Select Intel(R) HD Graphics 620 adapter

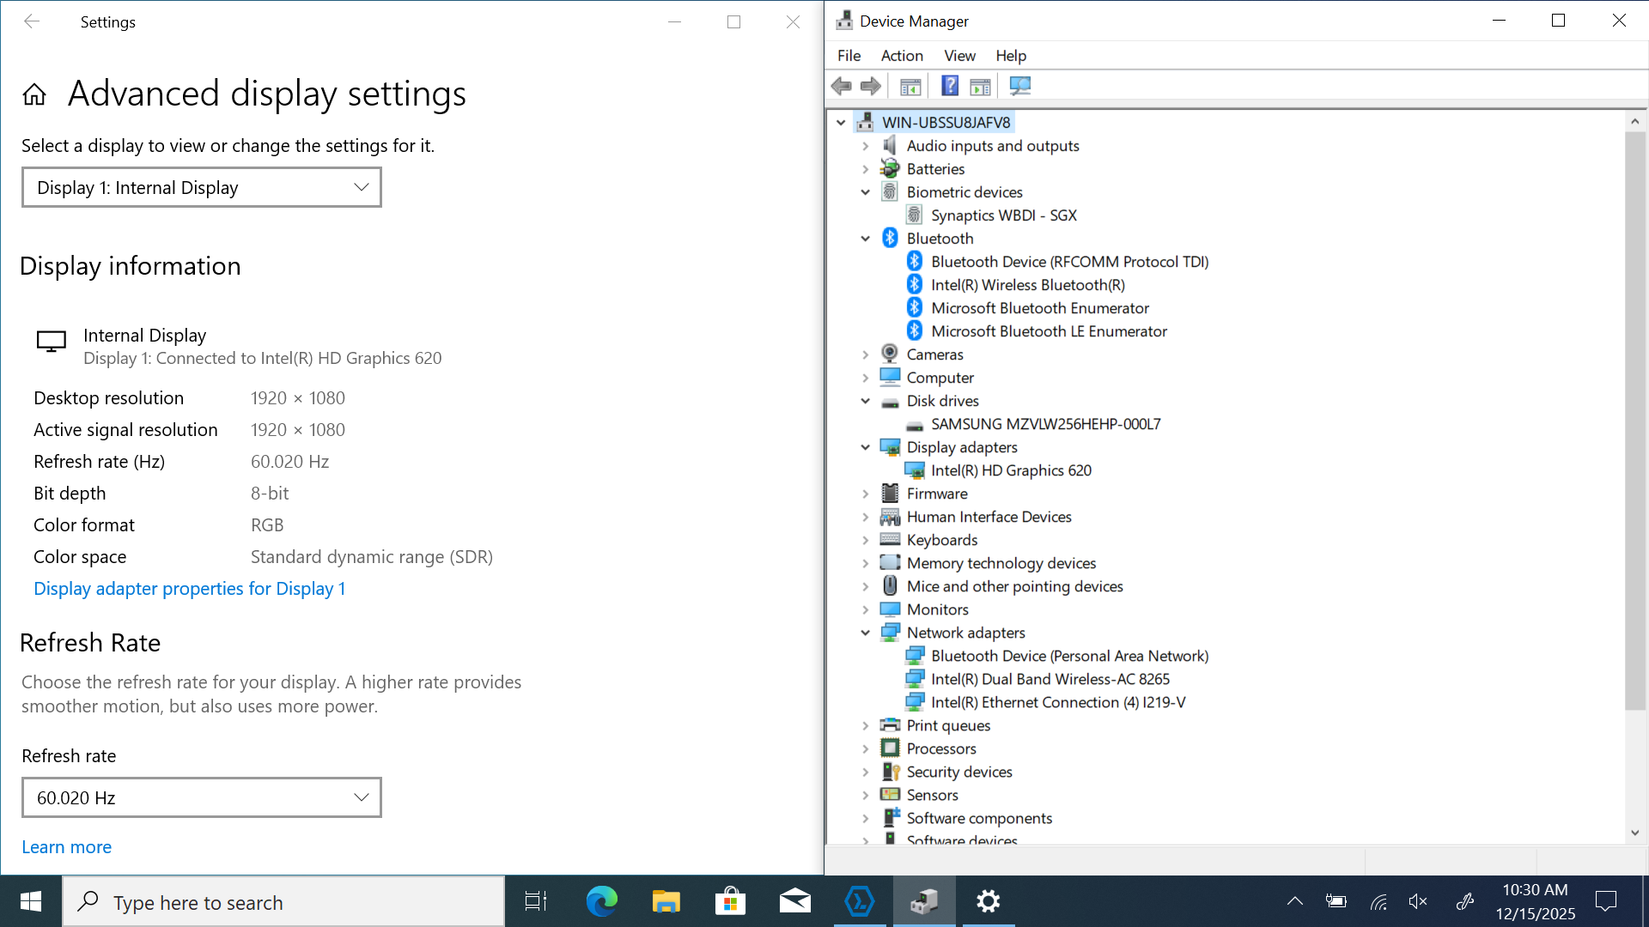click(x=1010, y=470)
